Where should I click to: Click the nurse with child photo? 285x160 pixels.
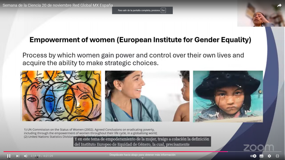tap(147, 96)
